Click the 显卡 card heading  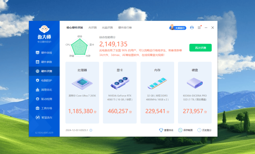120,70
